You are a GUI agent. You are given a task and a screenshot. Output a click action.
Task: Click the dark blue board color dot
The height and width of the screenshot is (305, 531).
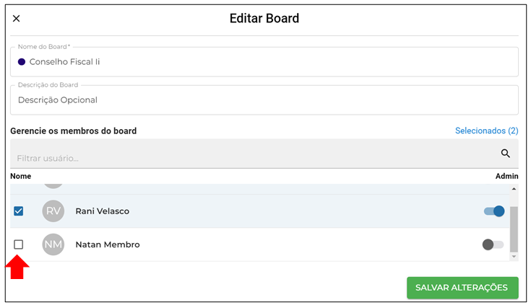coord(22,62)
